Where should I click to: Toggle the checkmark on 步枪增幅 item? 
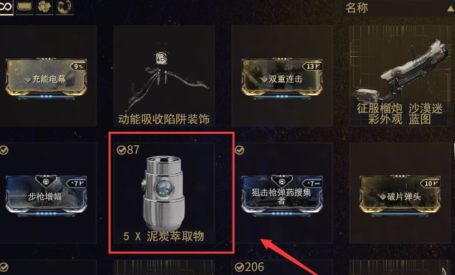point(4,150)
